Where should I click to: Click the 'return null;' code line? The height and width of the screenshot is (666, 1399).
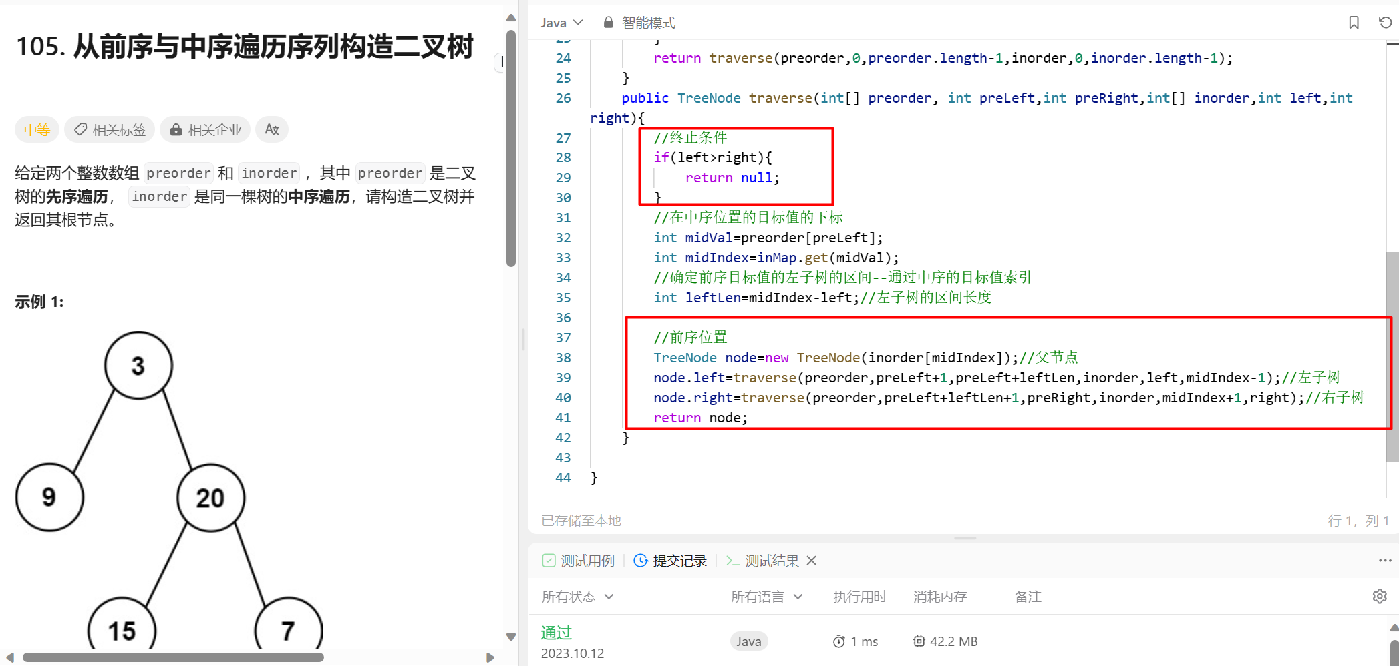(732, 178)
